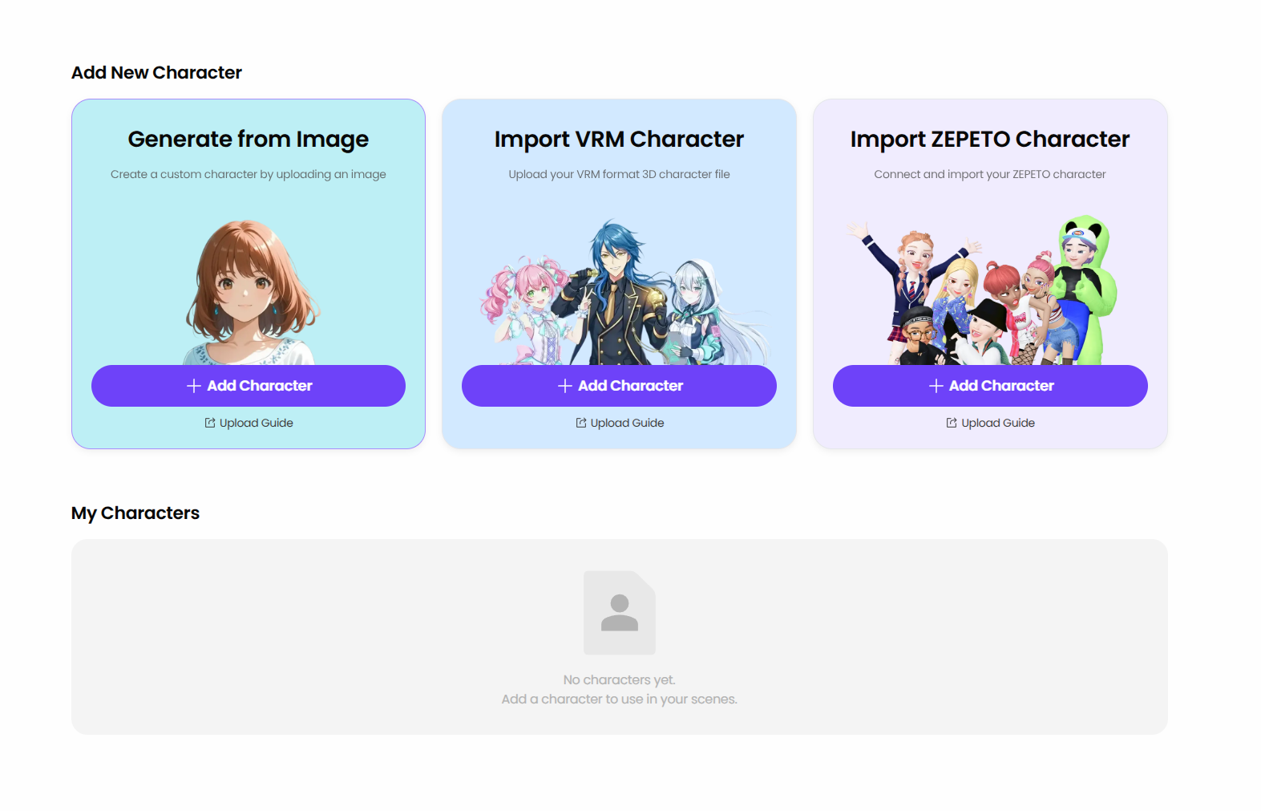Click the Add New Character section heading
The width and height of the screenshot is (1261, 811).
(x=156, y=73)
